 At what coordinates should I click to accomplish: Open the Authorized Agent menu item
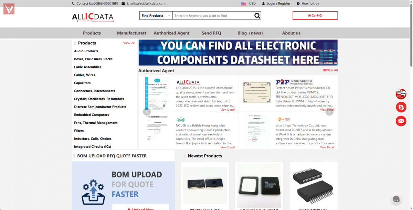click(x=171, y=33)
